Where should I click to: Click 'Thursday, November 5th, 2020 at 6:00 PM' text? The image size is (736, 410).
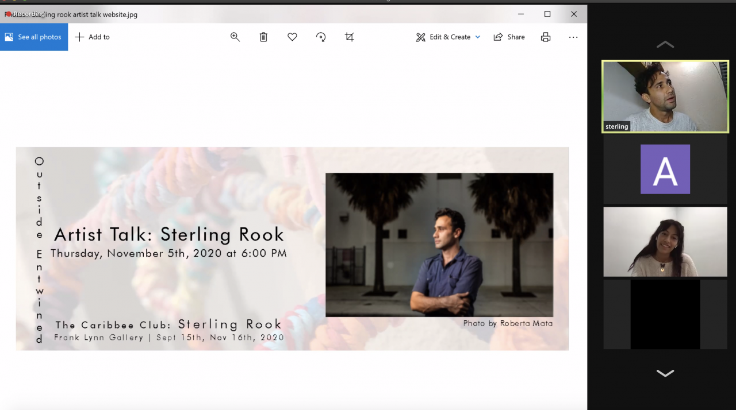coord(168,253)
